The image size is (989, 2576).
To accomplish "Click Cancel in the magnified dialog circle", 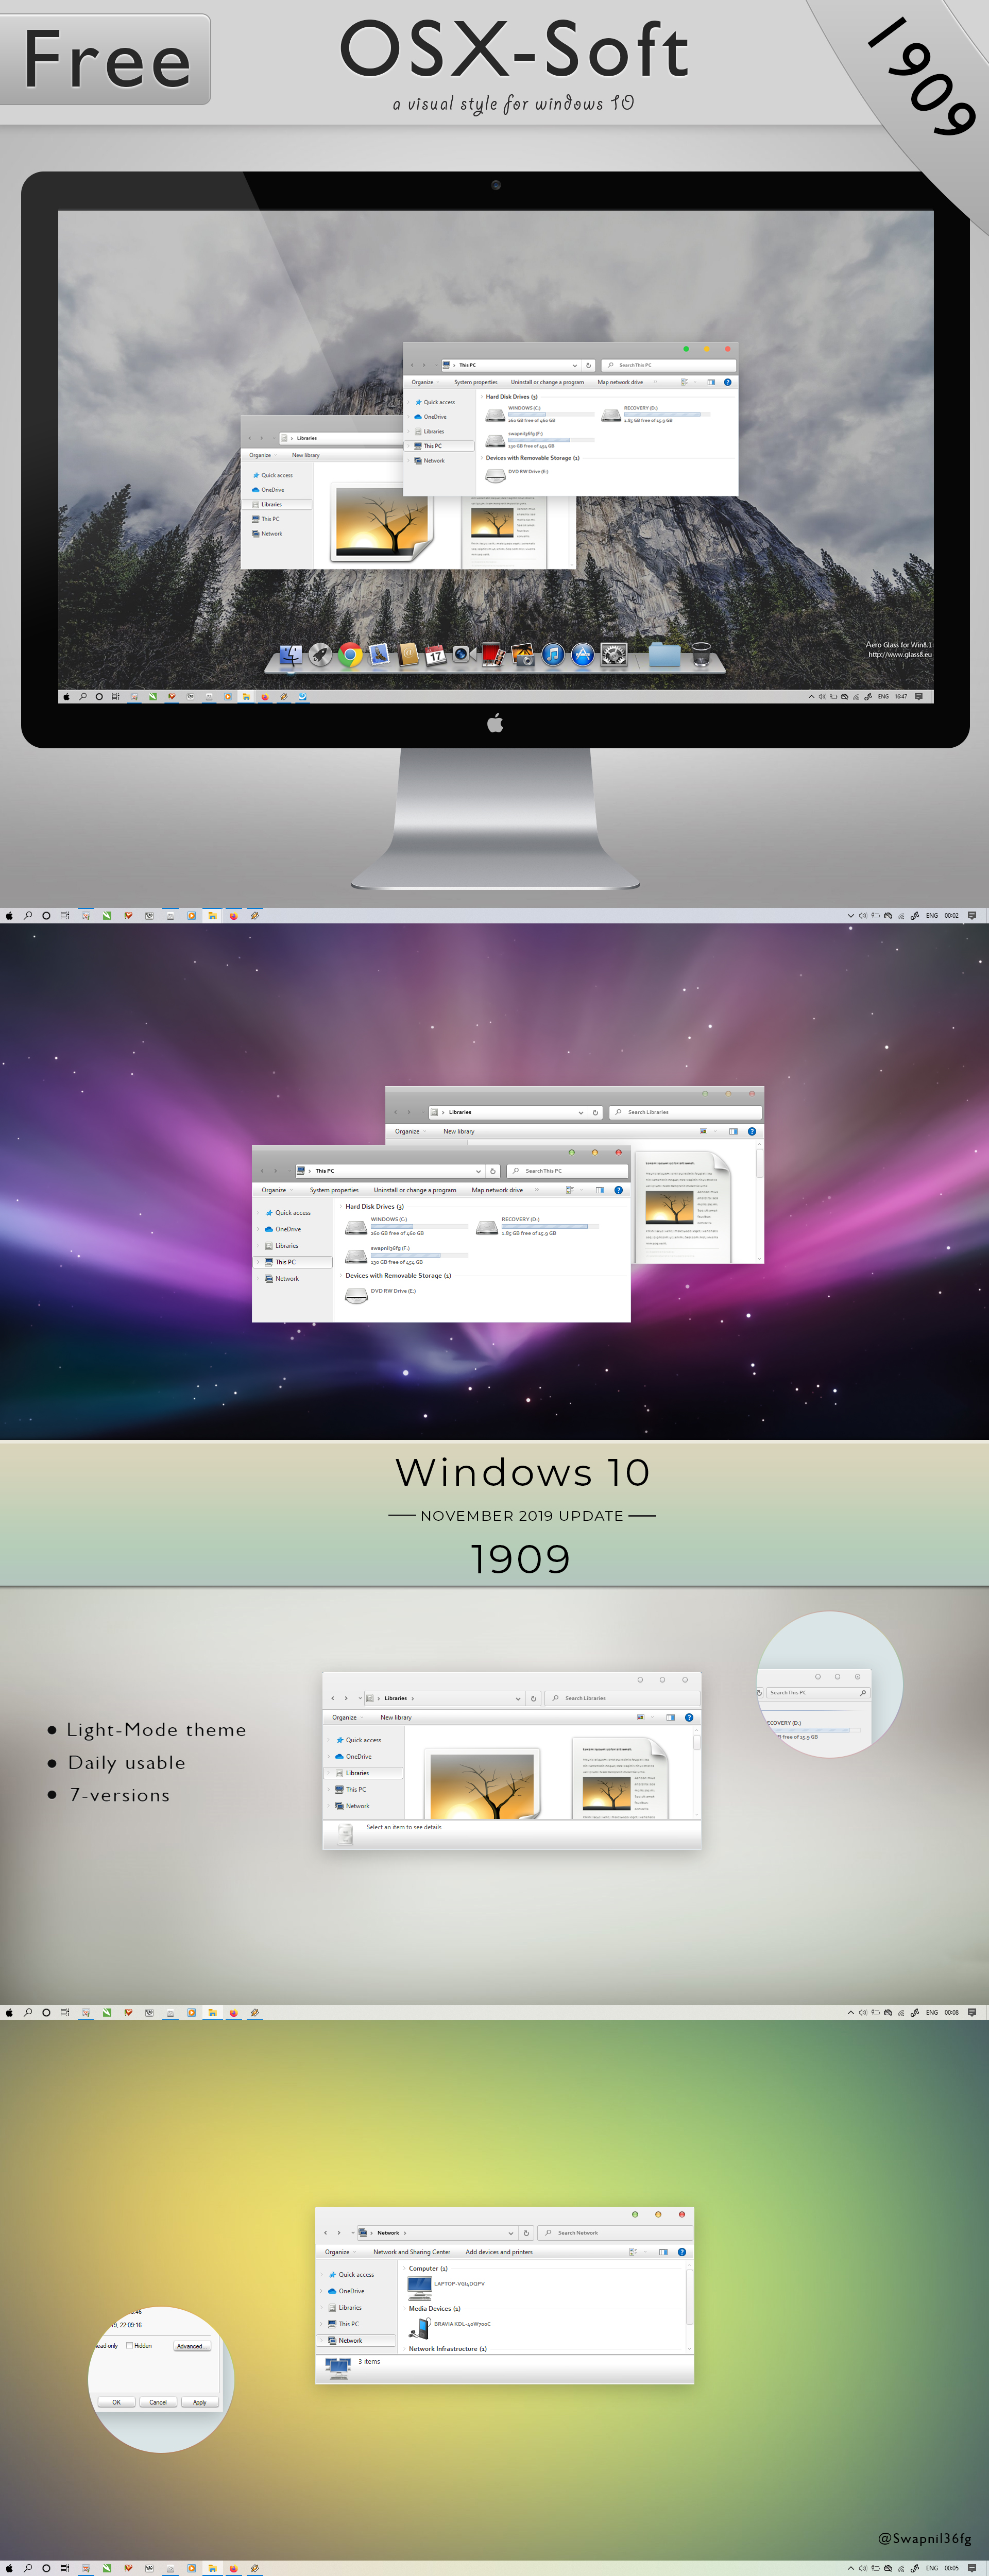I will 158,2402.
